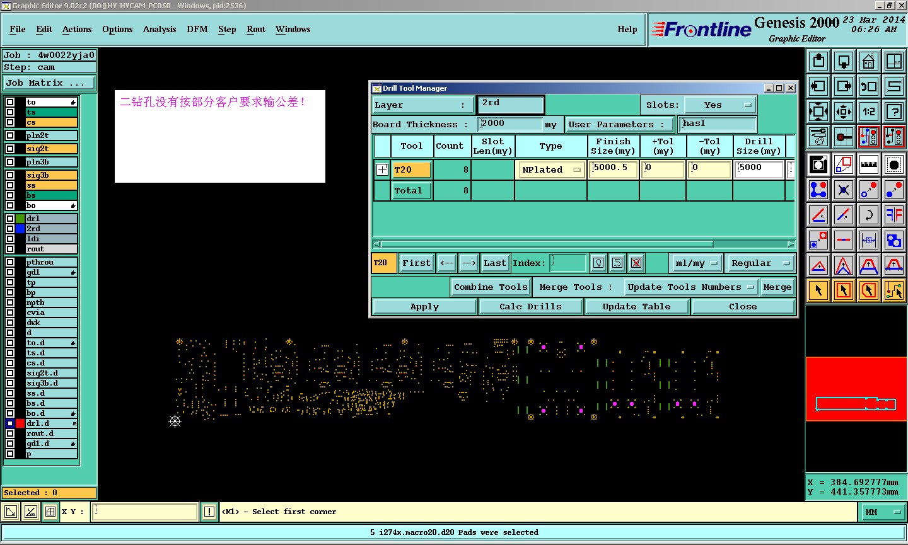Toggle the checkbox for layer 'drl'
This screenshot has width=908, height=545.
10,219
